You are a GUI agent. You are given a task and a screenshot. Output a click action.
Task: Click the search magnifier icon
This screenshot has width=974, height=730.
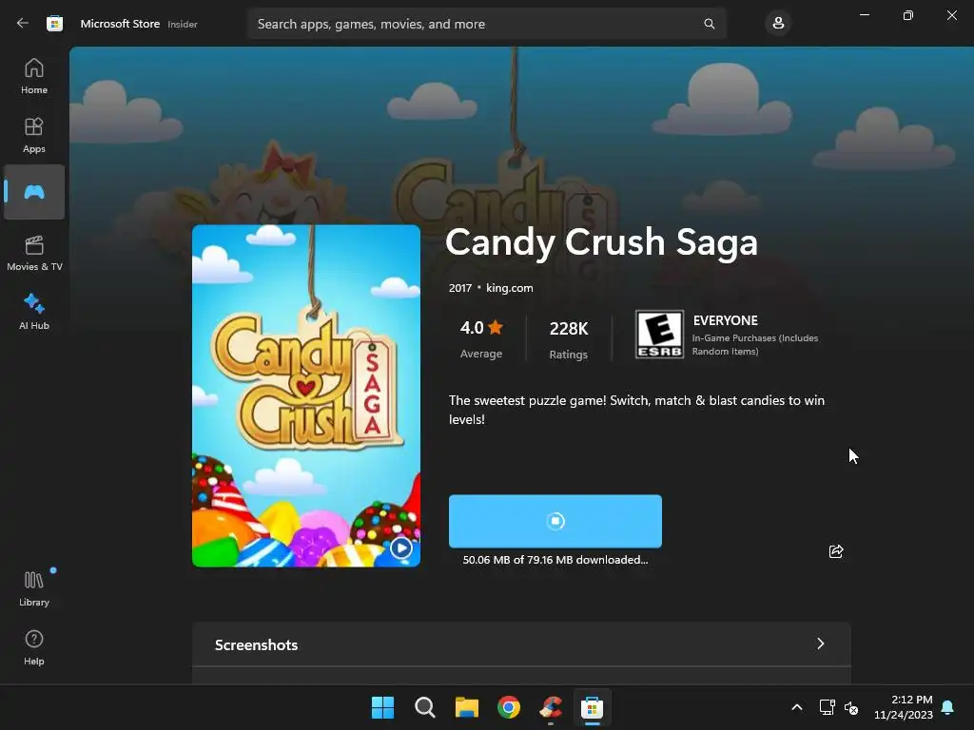tap(709, 24)
